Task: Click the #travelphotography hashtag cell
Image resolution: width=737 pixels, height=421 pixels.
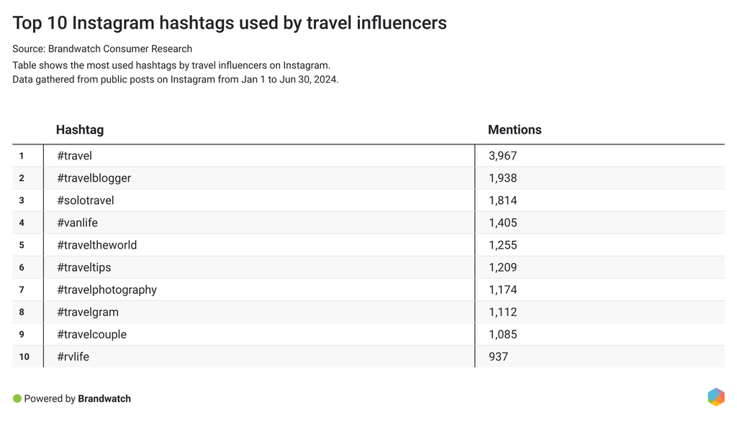Action: point(107,290)
